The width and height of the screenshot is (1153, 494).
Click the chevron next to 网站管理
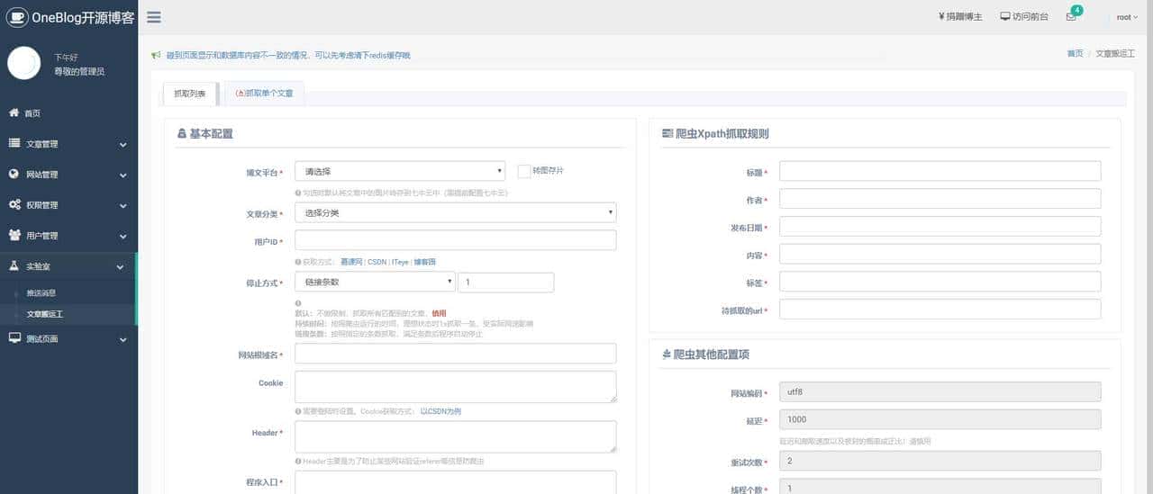pos(123,175)
